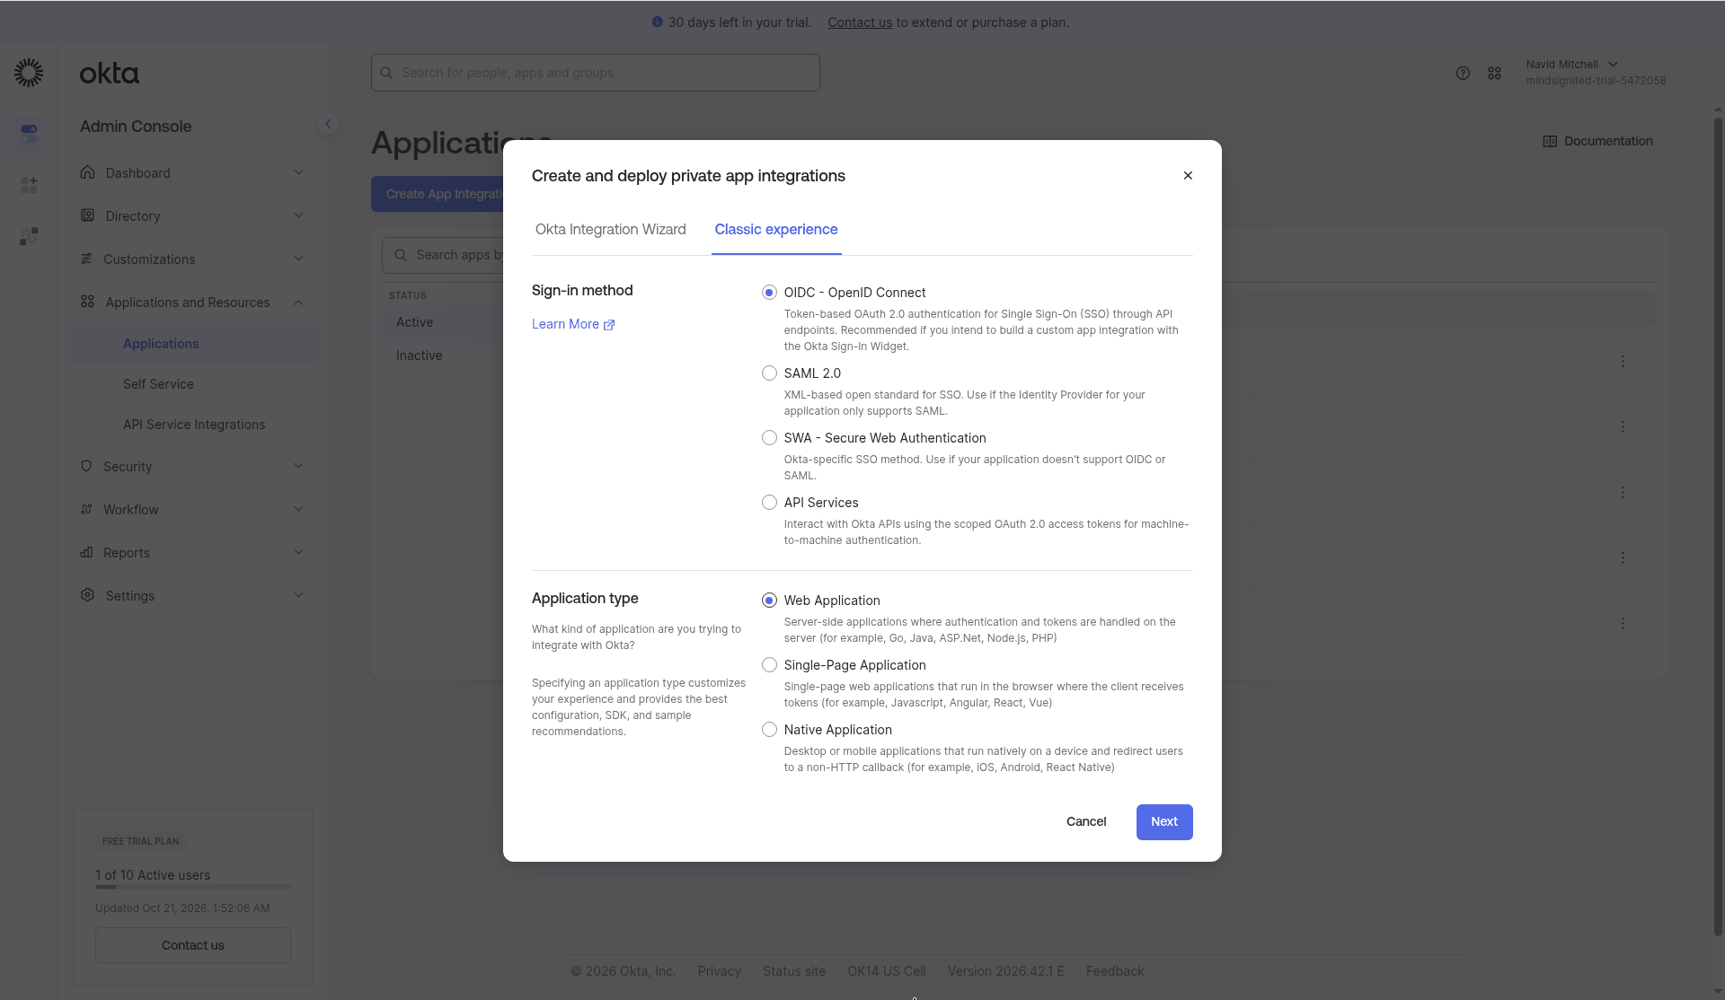Click the toggle icon in left rail
1725x1000 pixels.
[x=29, y=133]
